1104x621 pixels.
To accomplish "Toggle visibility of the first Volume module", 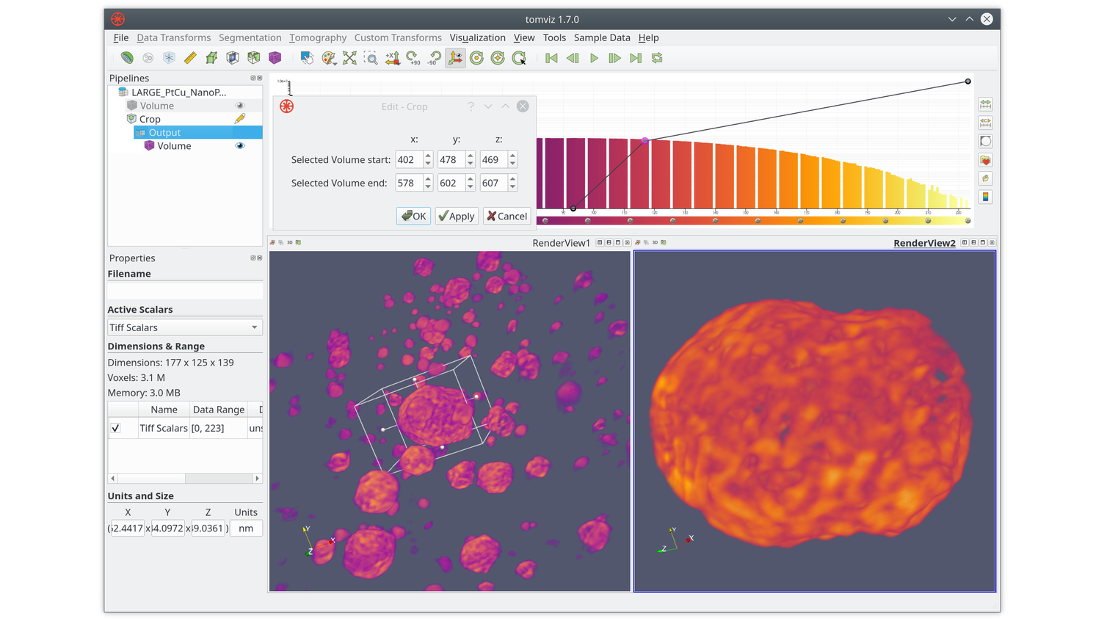I will 239,105.
